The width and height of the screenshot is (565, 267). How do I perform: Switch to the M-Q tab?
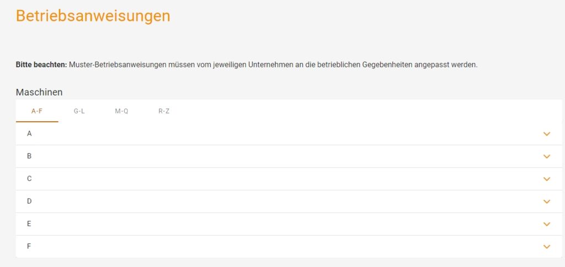pyautogui.click(x=121, y=111)
